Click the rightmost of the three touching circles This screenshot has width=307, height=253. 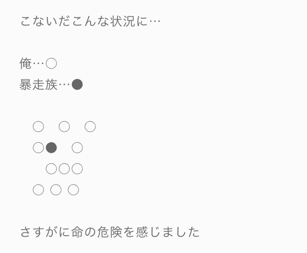click(77, 169)
